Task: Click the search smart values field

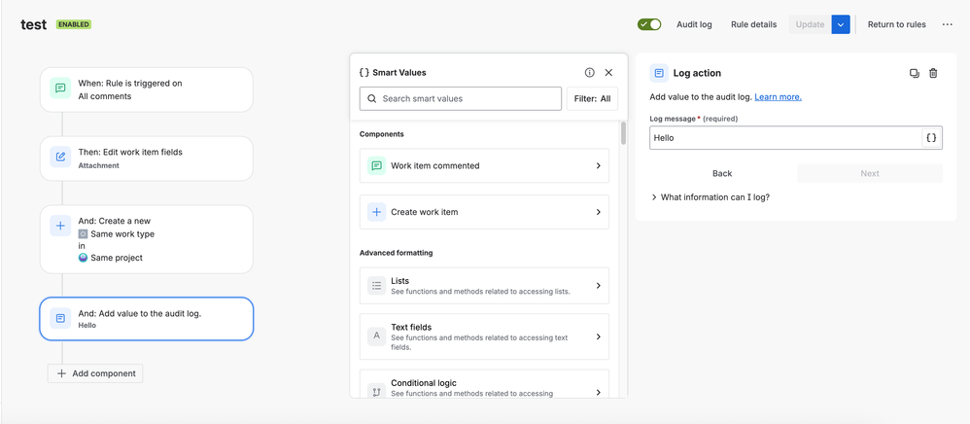Action: pos(461,98)
